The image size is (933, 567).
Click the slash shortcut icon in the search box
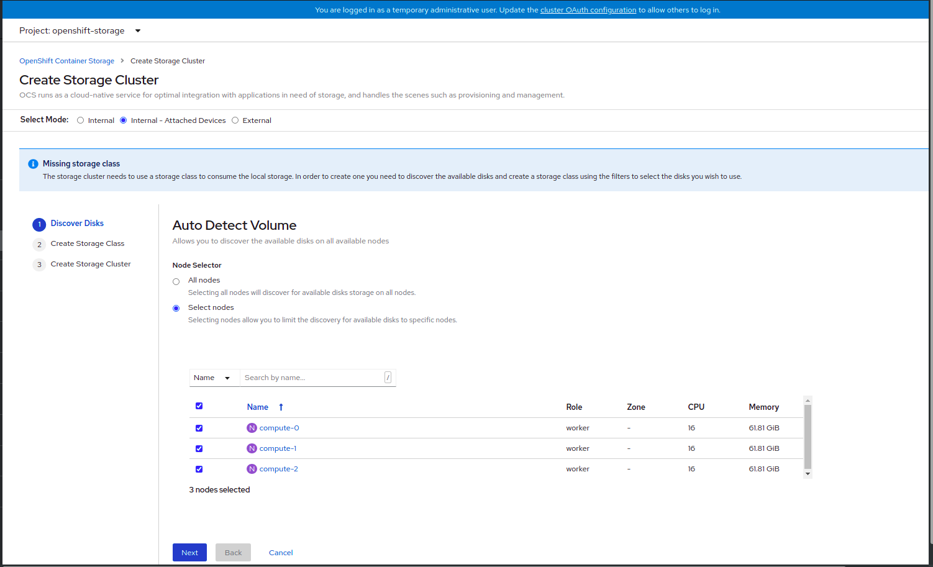pyautogui.click(x=388, y=378)
